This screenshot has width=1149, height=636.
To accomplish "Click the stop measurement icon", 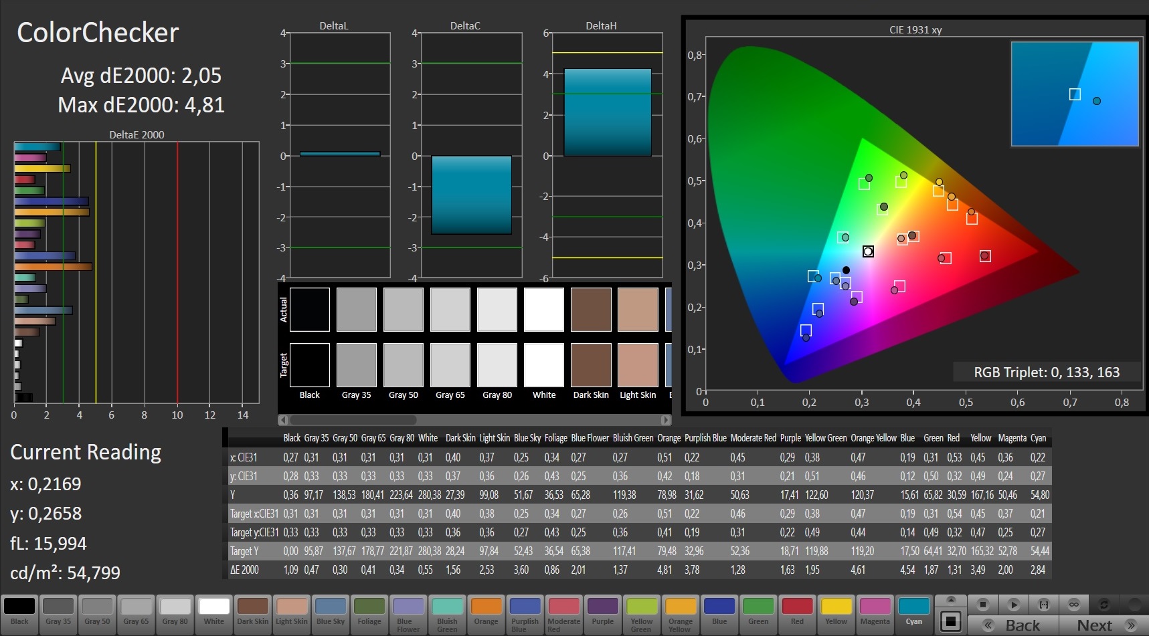I will tap(983, 605).
